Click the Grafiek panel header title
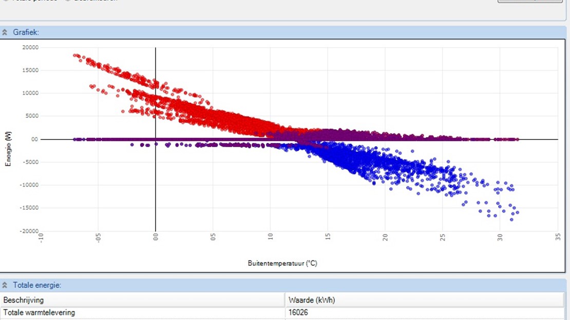Viewport: 570px width, 320px height. click(26, 32)
